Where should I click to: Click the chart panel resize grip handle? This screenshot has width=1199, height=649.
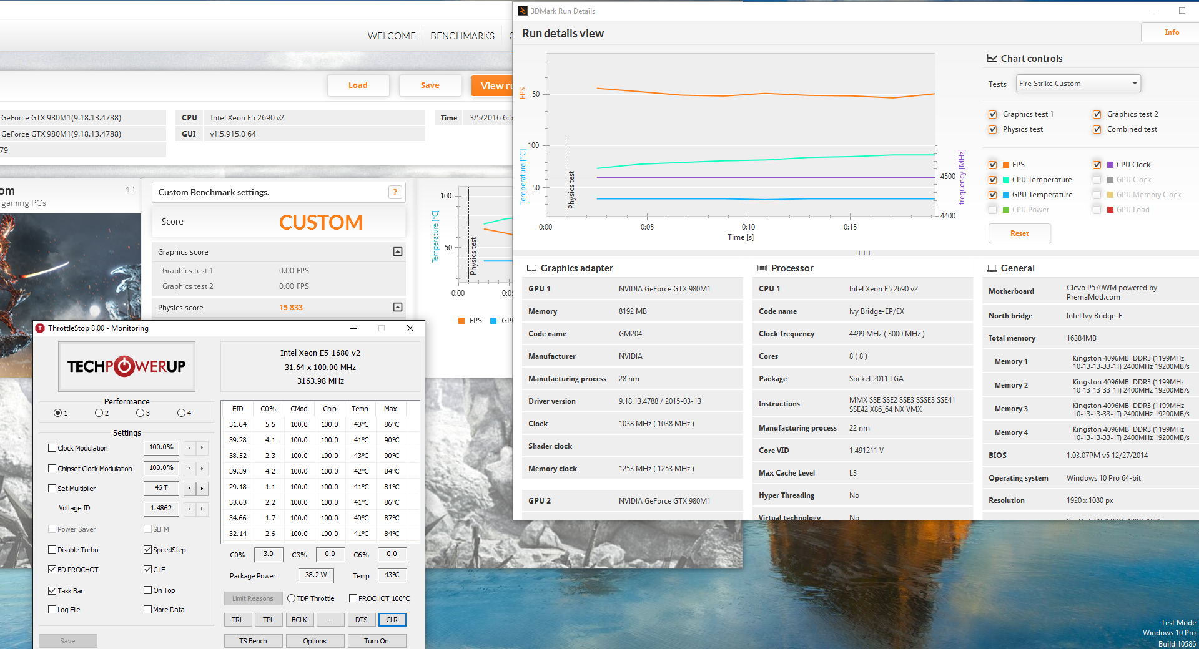(863, 253)
